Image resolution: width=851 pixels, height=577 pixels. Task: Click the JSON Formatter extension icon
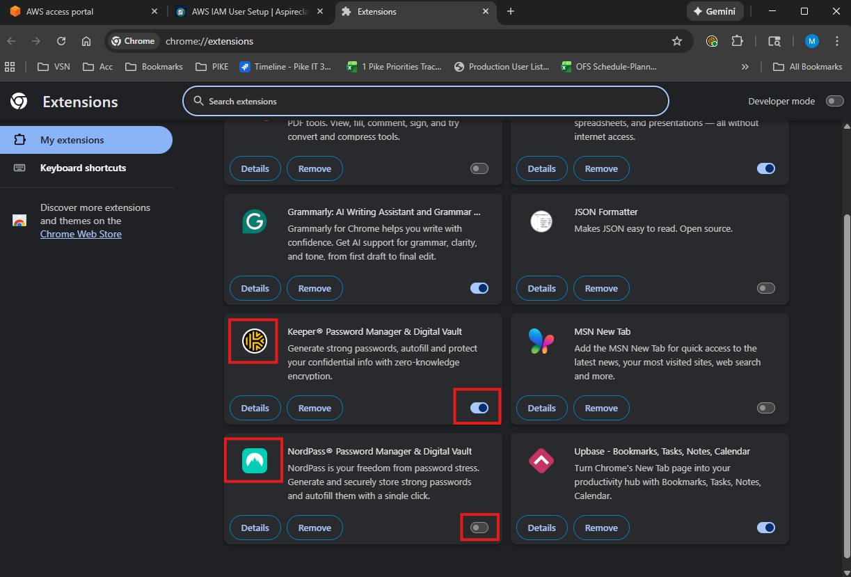click(x=541, y=221)
